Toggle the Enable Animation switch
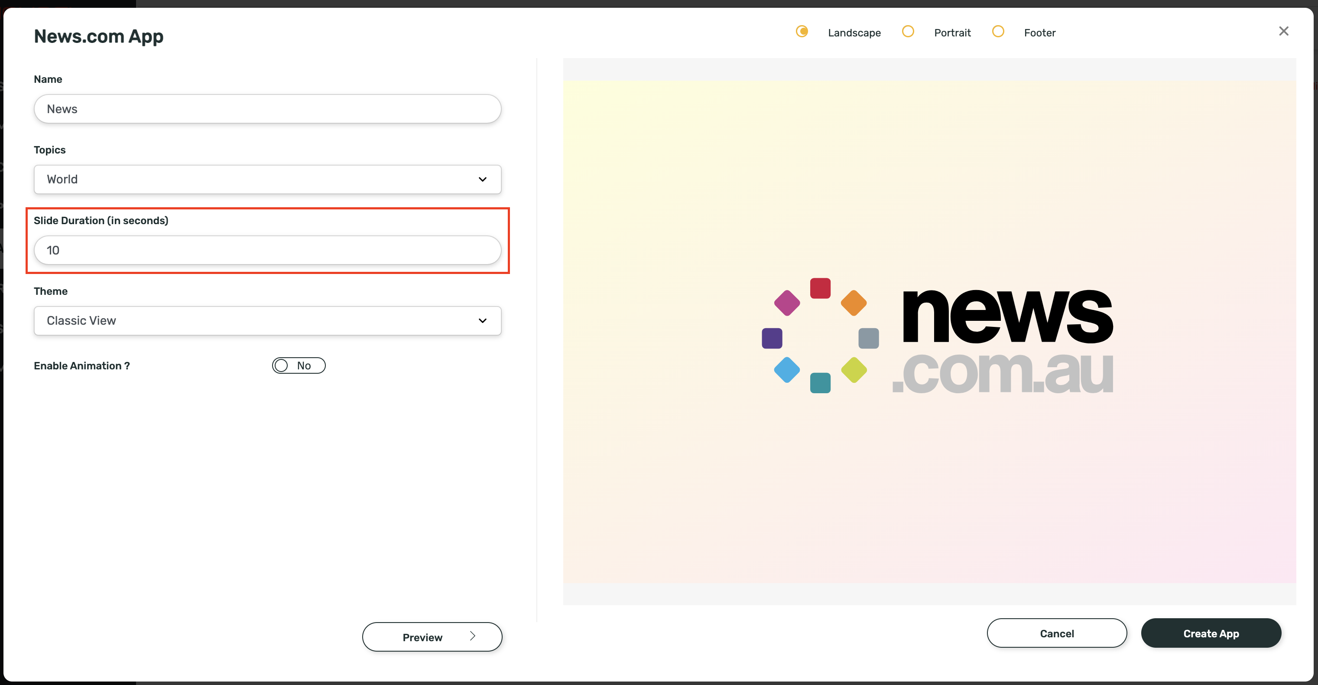The width and height of the screenshot is (1318, 685). point(298,365)
